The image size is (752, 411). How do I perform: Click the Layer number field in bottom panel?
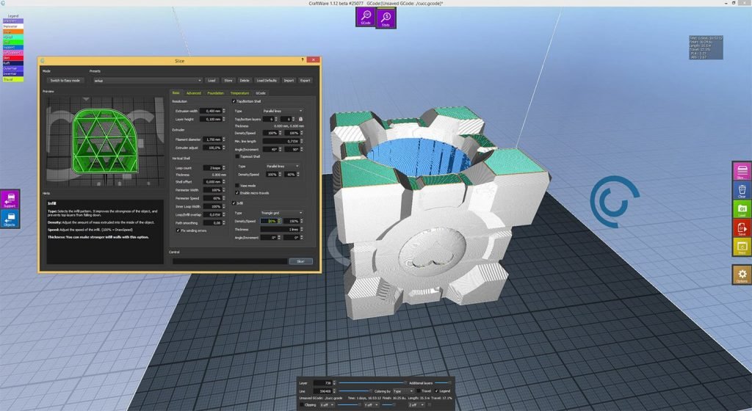tap(323, 382)
